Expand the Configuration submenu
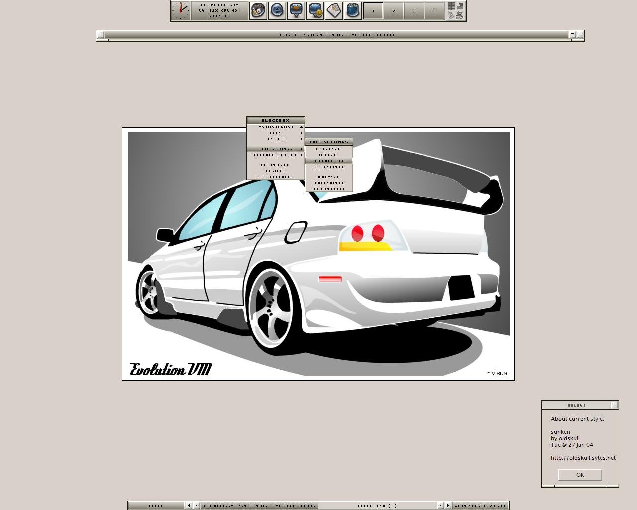 point(276,127)
